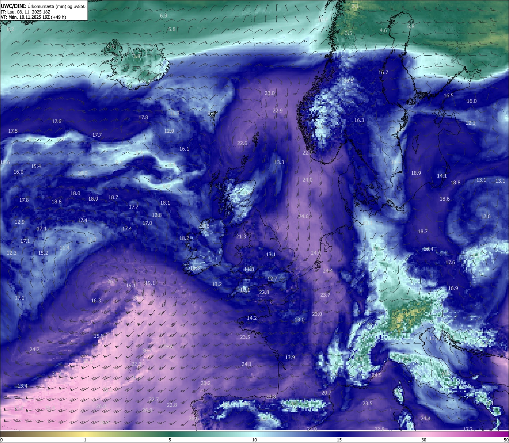Click the 26.2 value northwest of Spain

tap(206, 383)
